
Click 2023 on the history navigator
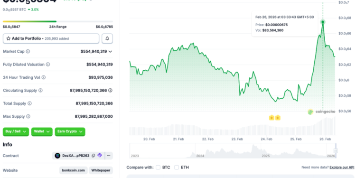(x=135, y=156)
